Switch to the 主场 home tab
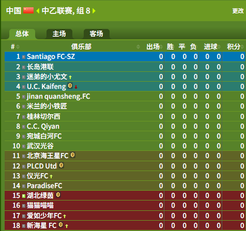The height and width of the screenshot is (231, 246). click(x=59, y=34)
